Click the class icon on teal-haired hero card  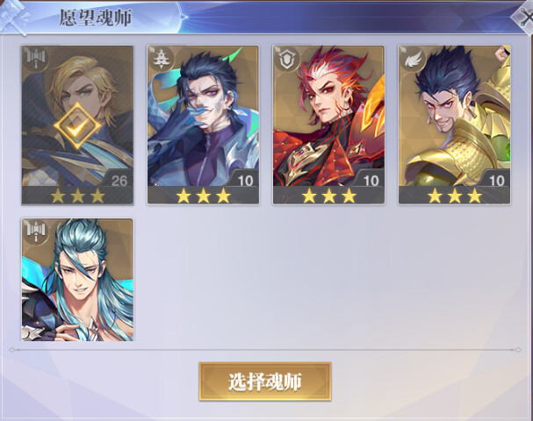[36, 232]
